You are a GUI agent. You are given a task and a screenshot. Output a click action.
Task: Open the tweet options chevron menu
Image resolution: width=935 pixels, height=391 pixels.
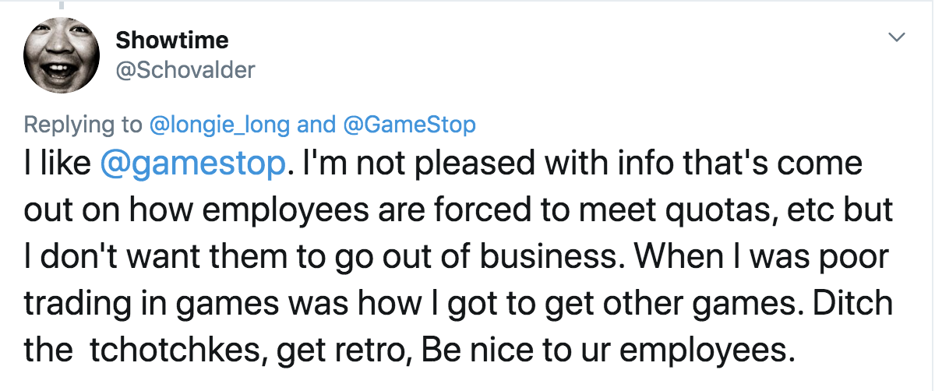point(898,37)
